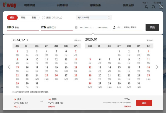Viewport: 166px width, 113px height.
Task: Select January 8 in 2025.01 calendar
Action: pyautogui.click(x=119, y=61)
